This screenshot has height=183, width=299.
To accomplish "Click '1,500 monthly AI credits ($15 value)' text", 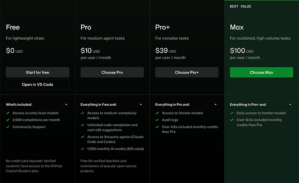I will [116, 149].
